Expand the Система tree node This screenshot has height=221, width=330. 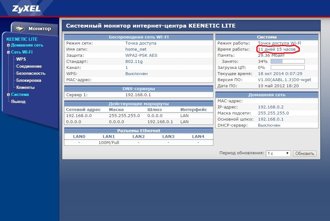(8, 95)
